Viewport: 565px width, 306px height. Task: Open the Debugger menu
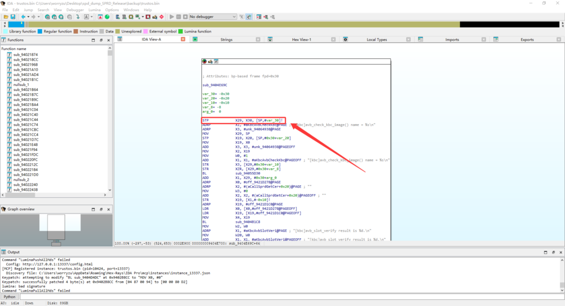coord(75,10)
